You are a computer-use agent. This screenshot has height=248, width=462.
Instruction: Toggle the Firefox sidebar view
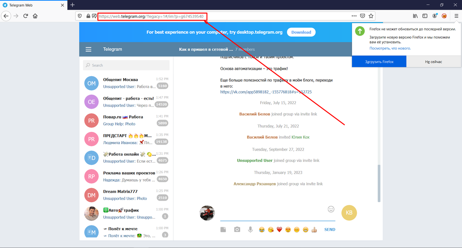coord(425,16)
